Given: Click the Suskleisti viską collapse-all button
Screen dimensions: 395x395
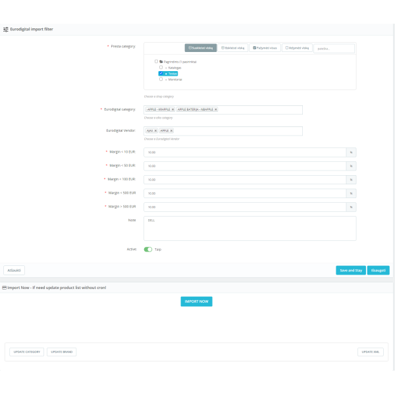Looking at the screenshot, I should tap(201, 48).
